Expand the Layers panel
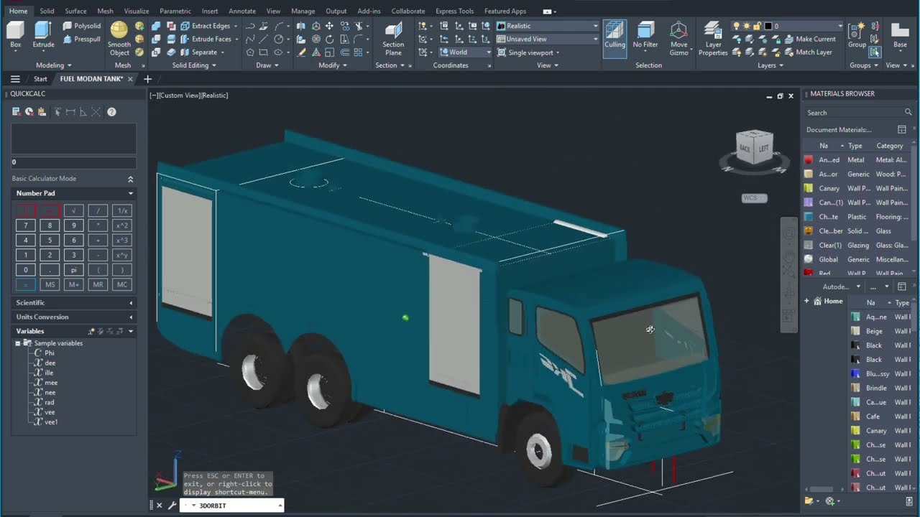Image resolution: width=920 pixels, height=517 pixels. coord(770,65)
